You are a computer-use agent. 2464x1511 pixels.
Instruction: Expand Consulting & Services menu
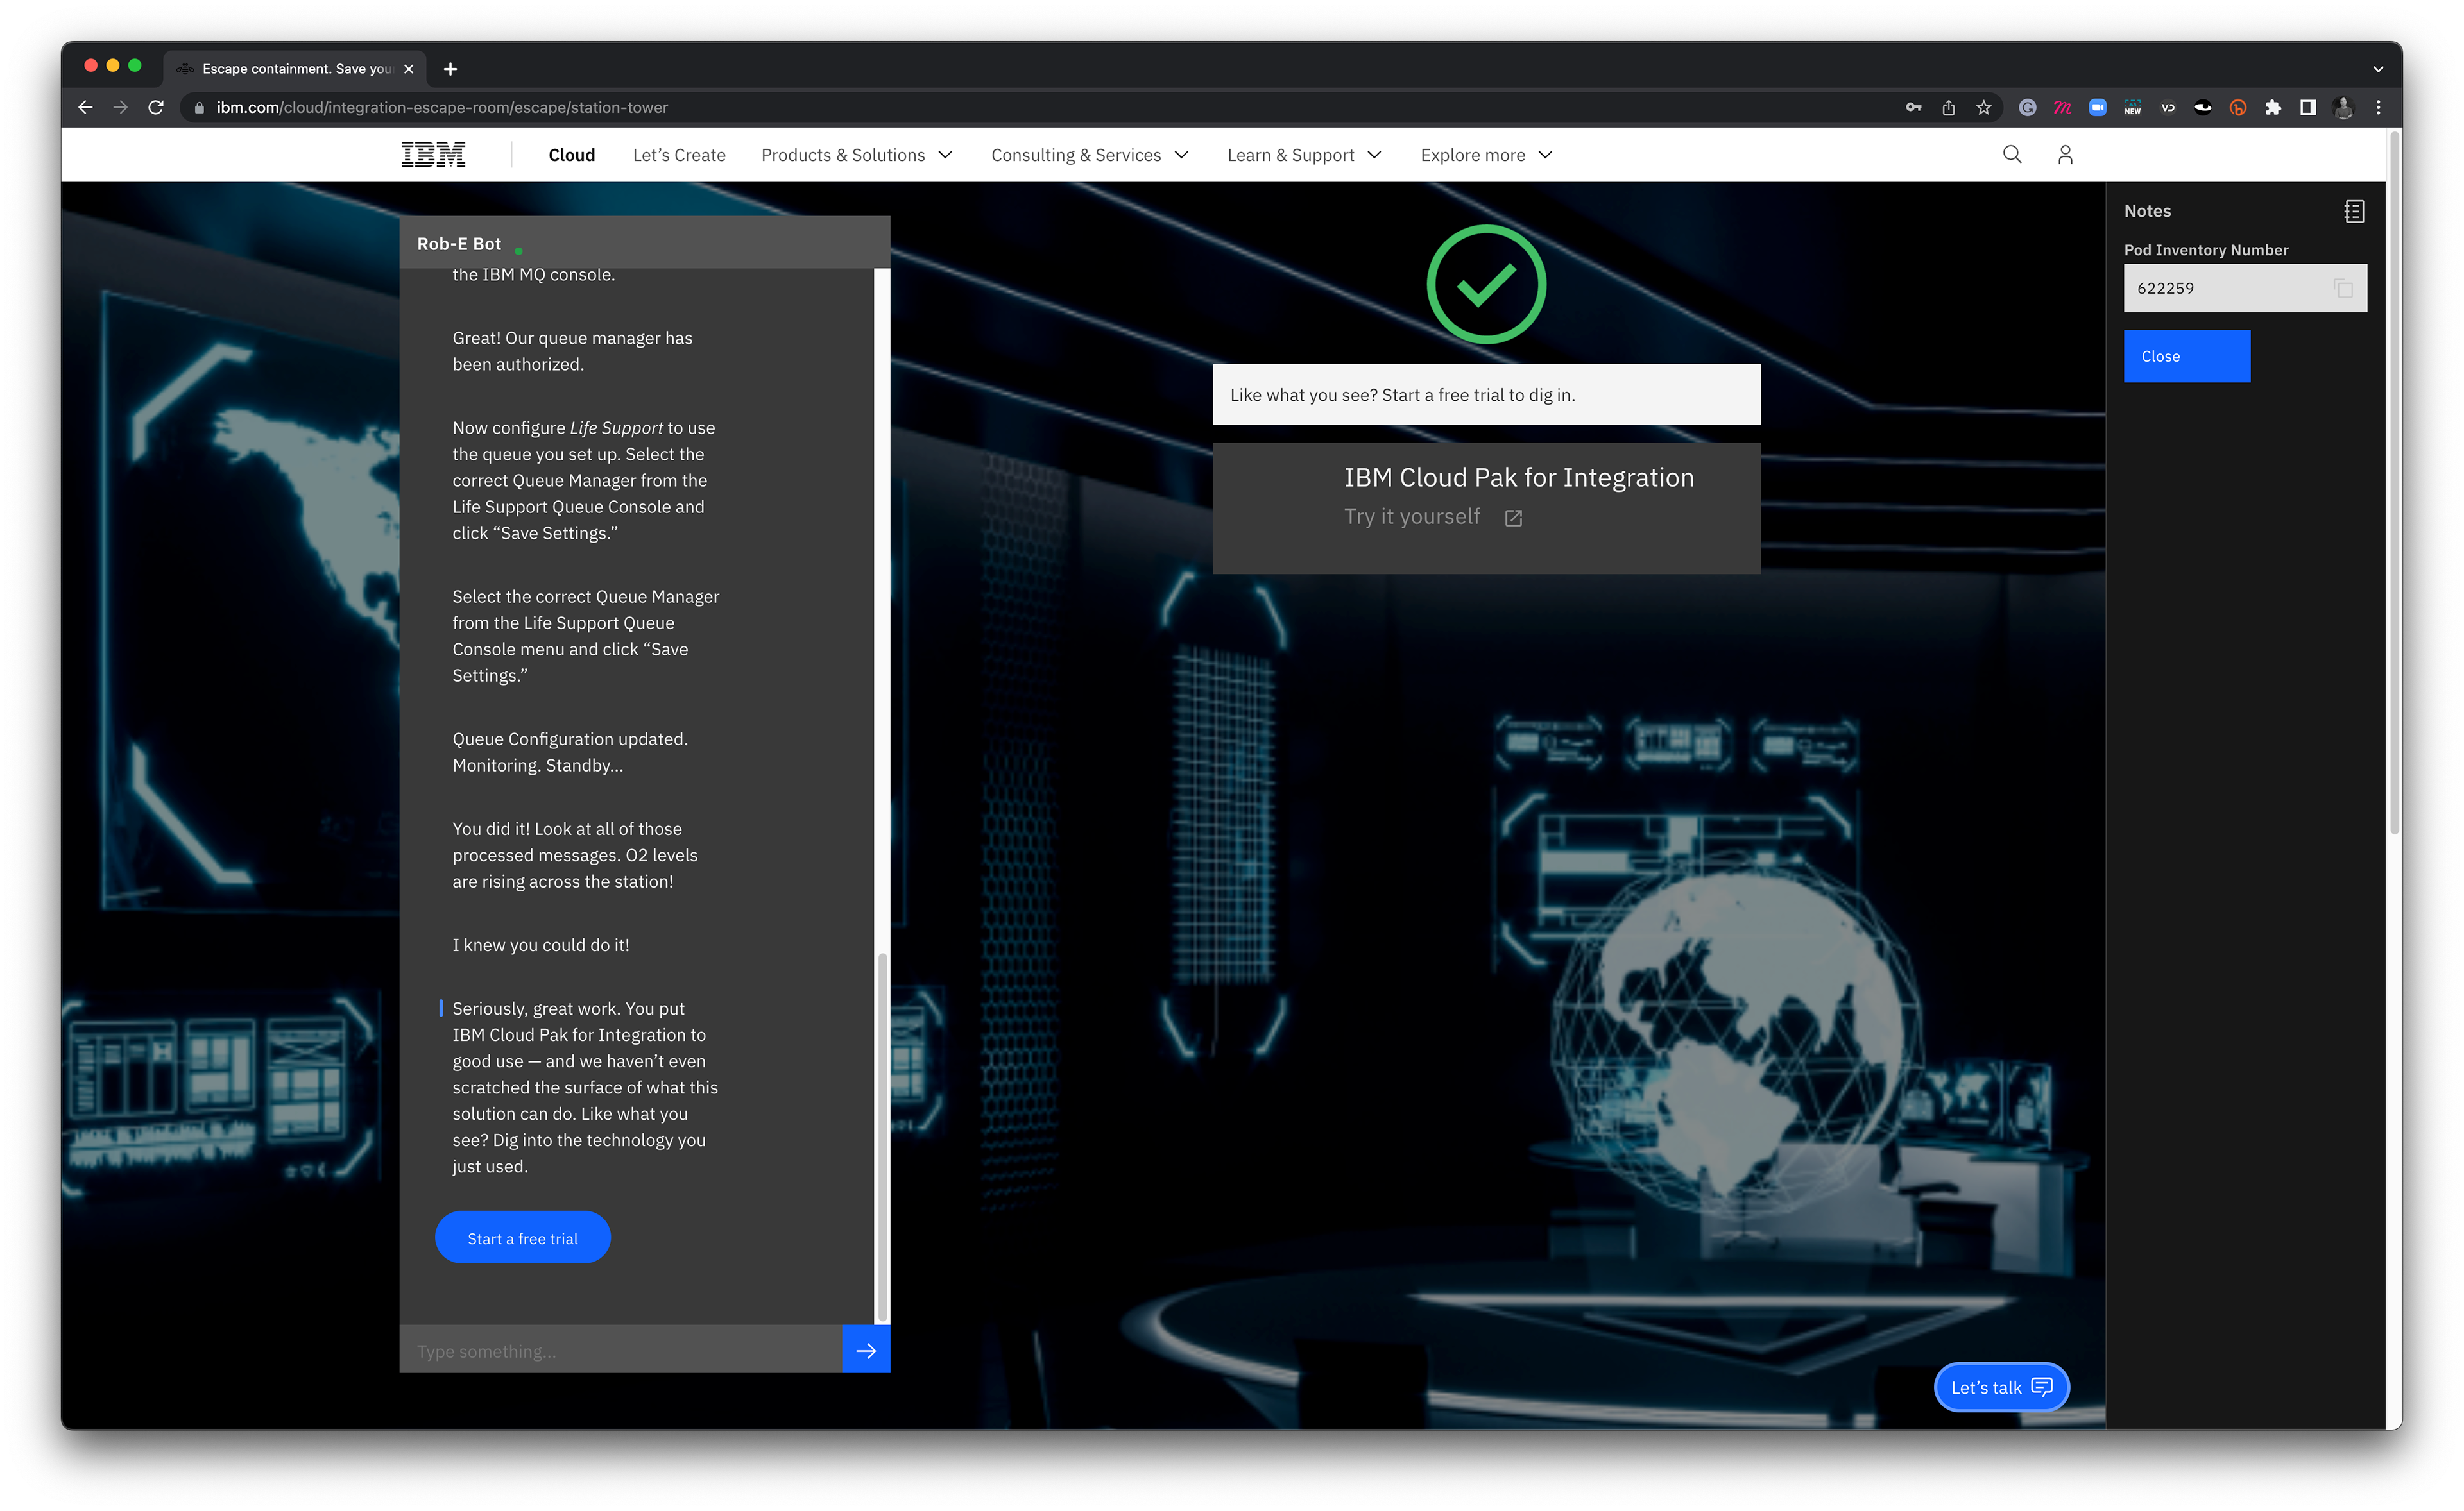point(1089,155)
